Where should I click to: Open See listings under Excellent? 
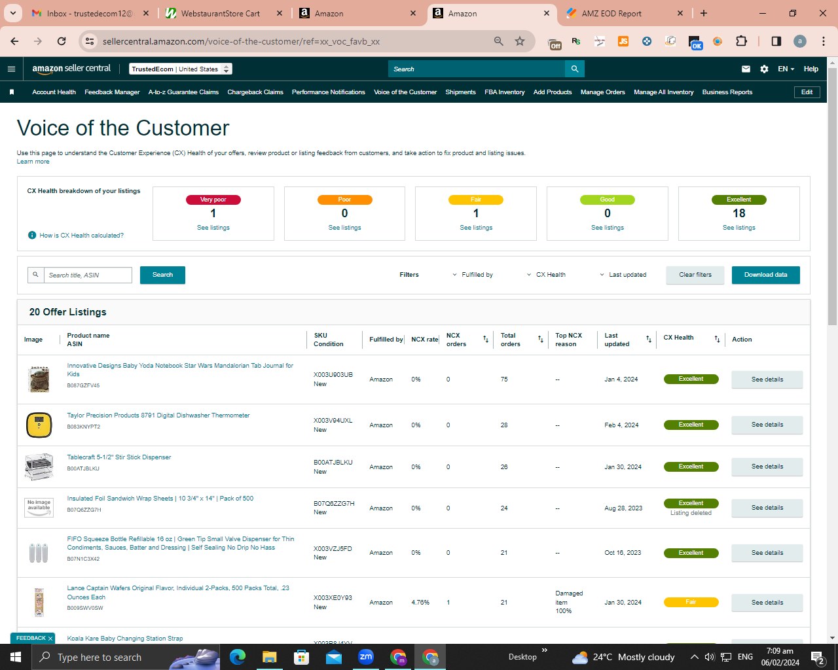point(739,228)
